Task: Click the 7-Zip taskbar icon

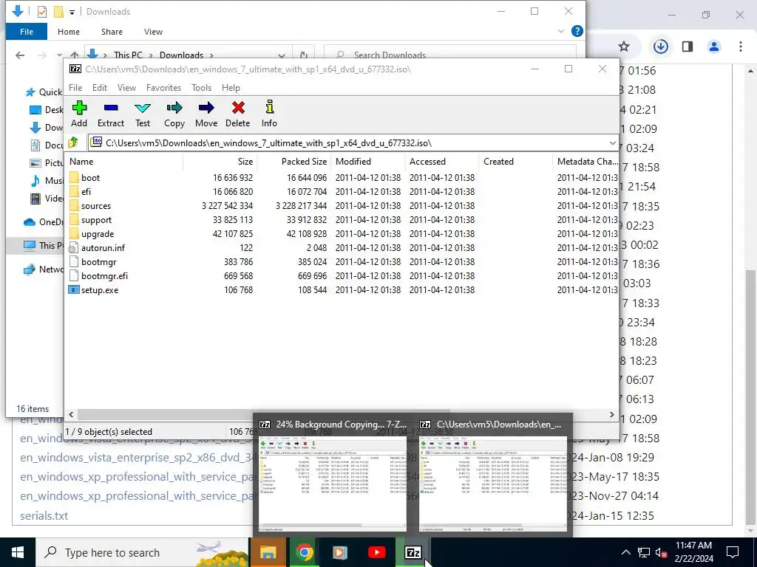Action: pyautogui.click(x=413, y=552)
